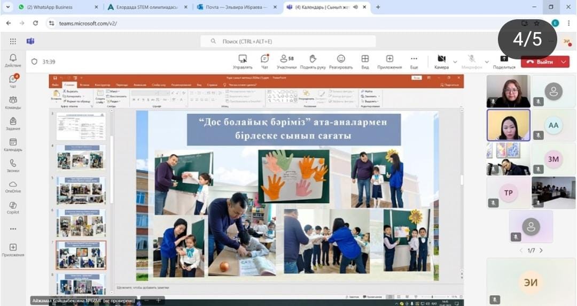
Task: Open the meeting chat (Чат) in the toolbar
Action: tap(264, 61)
